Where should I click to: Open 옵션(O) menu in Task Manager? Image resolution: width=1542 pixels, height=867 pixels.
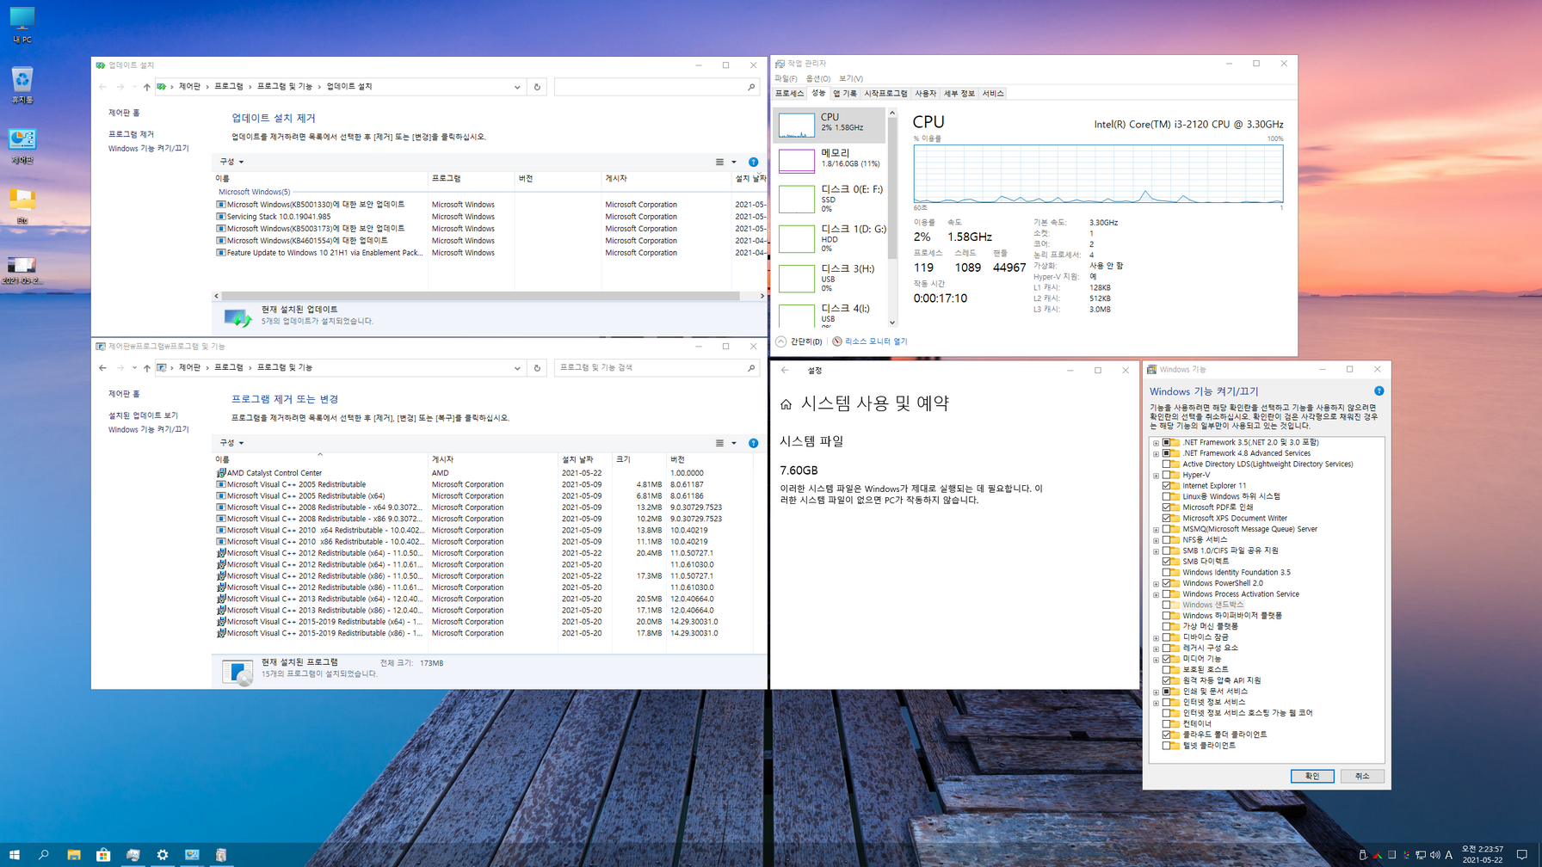click(x=818, y=78)
